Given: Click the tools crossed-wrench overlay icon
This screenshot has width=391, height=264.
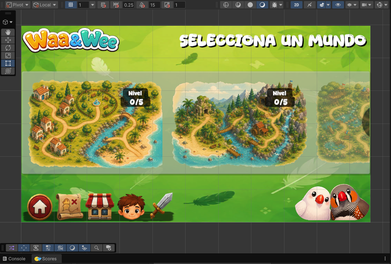Looking at the screenshot, I should (36, 248).
